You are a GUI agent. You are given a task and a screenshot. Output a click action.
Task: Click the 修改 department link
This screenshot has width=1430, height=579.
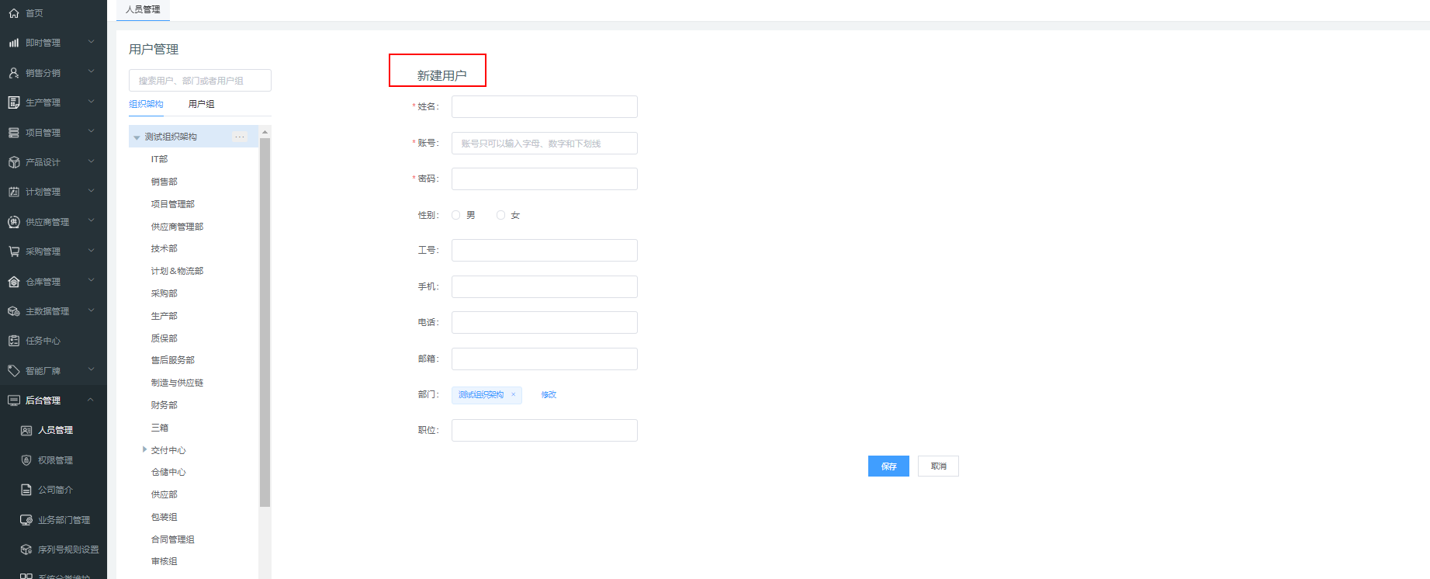(549, 394)
